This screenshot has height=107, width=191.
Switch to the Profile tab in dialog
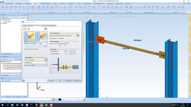click(x=24, y=26)
